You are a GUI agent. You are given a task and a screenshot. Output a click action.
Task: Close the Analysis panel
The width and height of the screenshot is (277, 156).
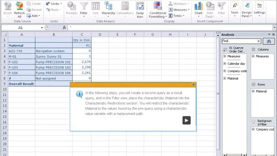(x=274, y=34)
